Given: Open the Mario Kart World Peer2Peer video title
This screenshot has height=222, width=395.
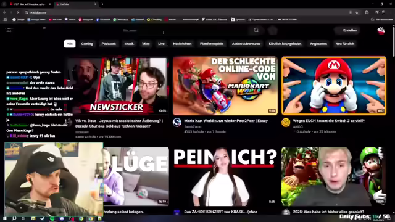Looking at the screenshot, I should (226, 121).
